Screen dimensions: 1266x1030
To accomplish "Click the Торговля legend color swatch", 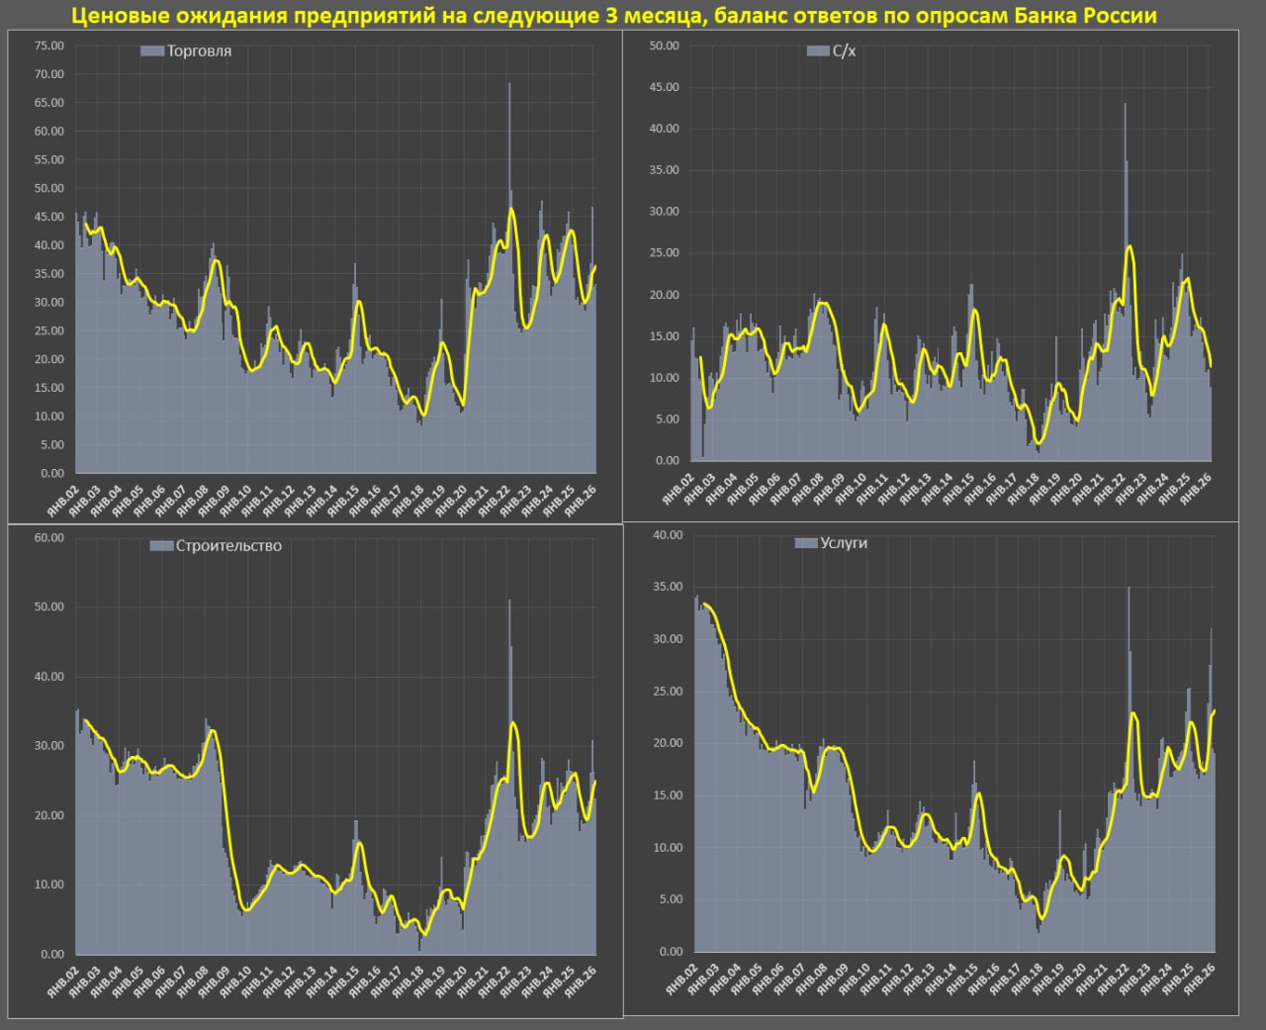I will point(152,51).
